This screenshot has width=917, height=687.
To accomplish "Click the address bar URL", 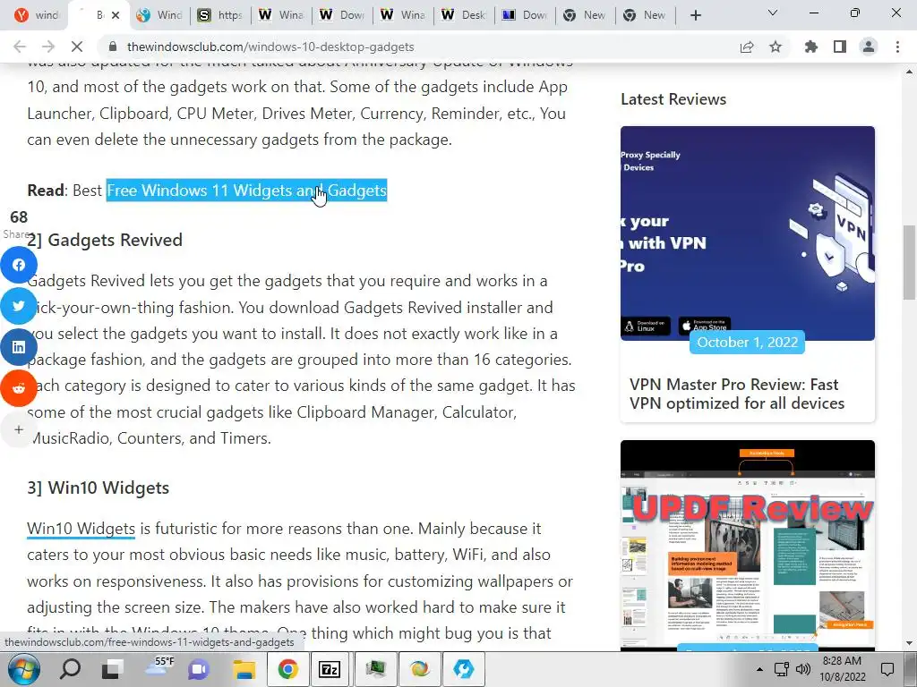I will [x=270, y=47].
